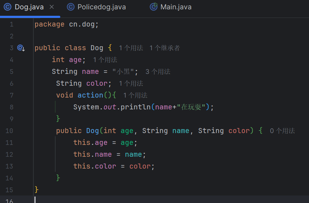Switch to the Policedog.java tab
Viewport: 309px width, 203px height.
tap(101, 7)
